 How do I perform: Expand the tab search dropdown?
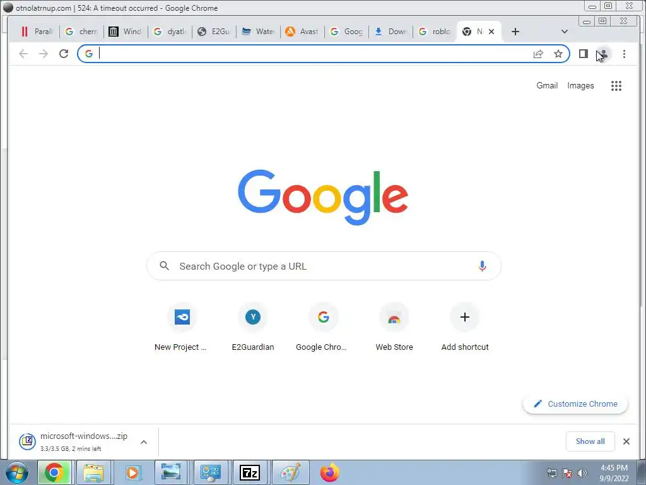coord(565,32)
